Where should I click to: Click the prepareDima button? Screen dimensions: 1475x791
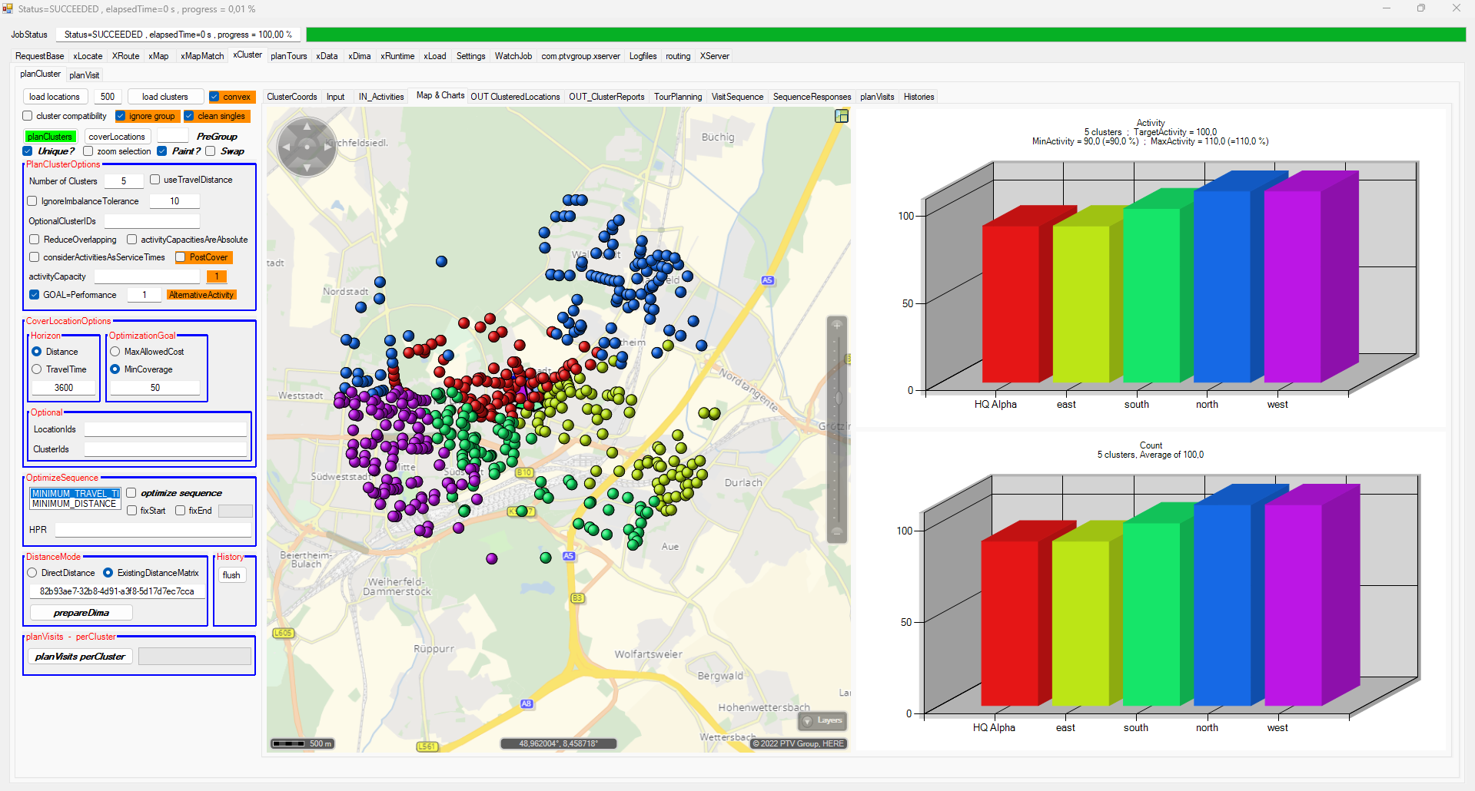point(81,613)
